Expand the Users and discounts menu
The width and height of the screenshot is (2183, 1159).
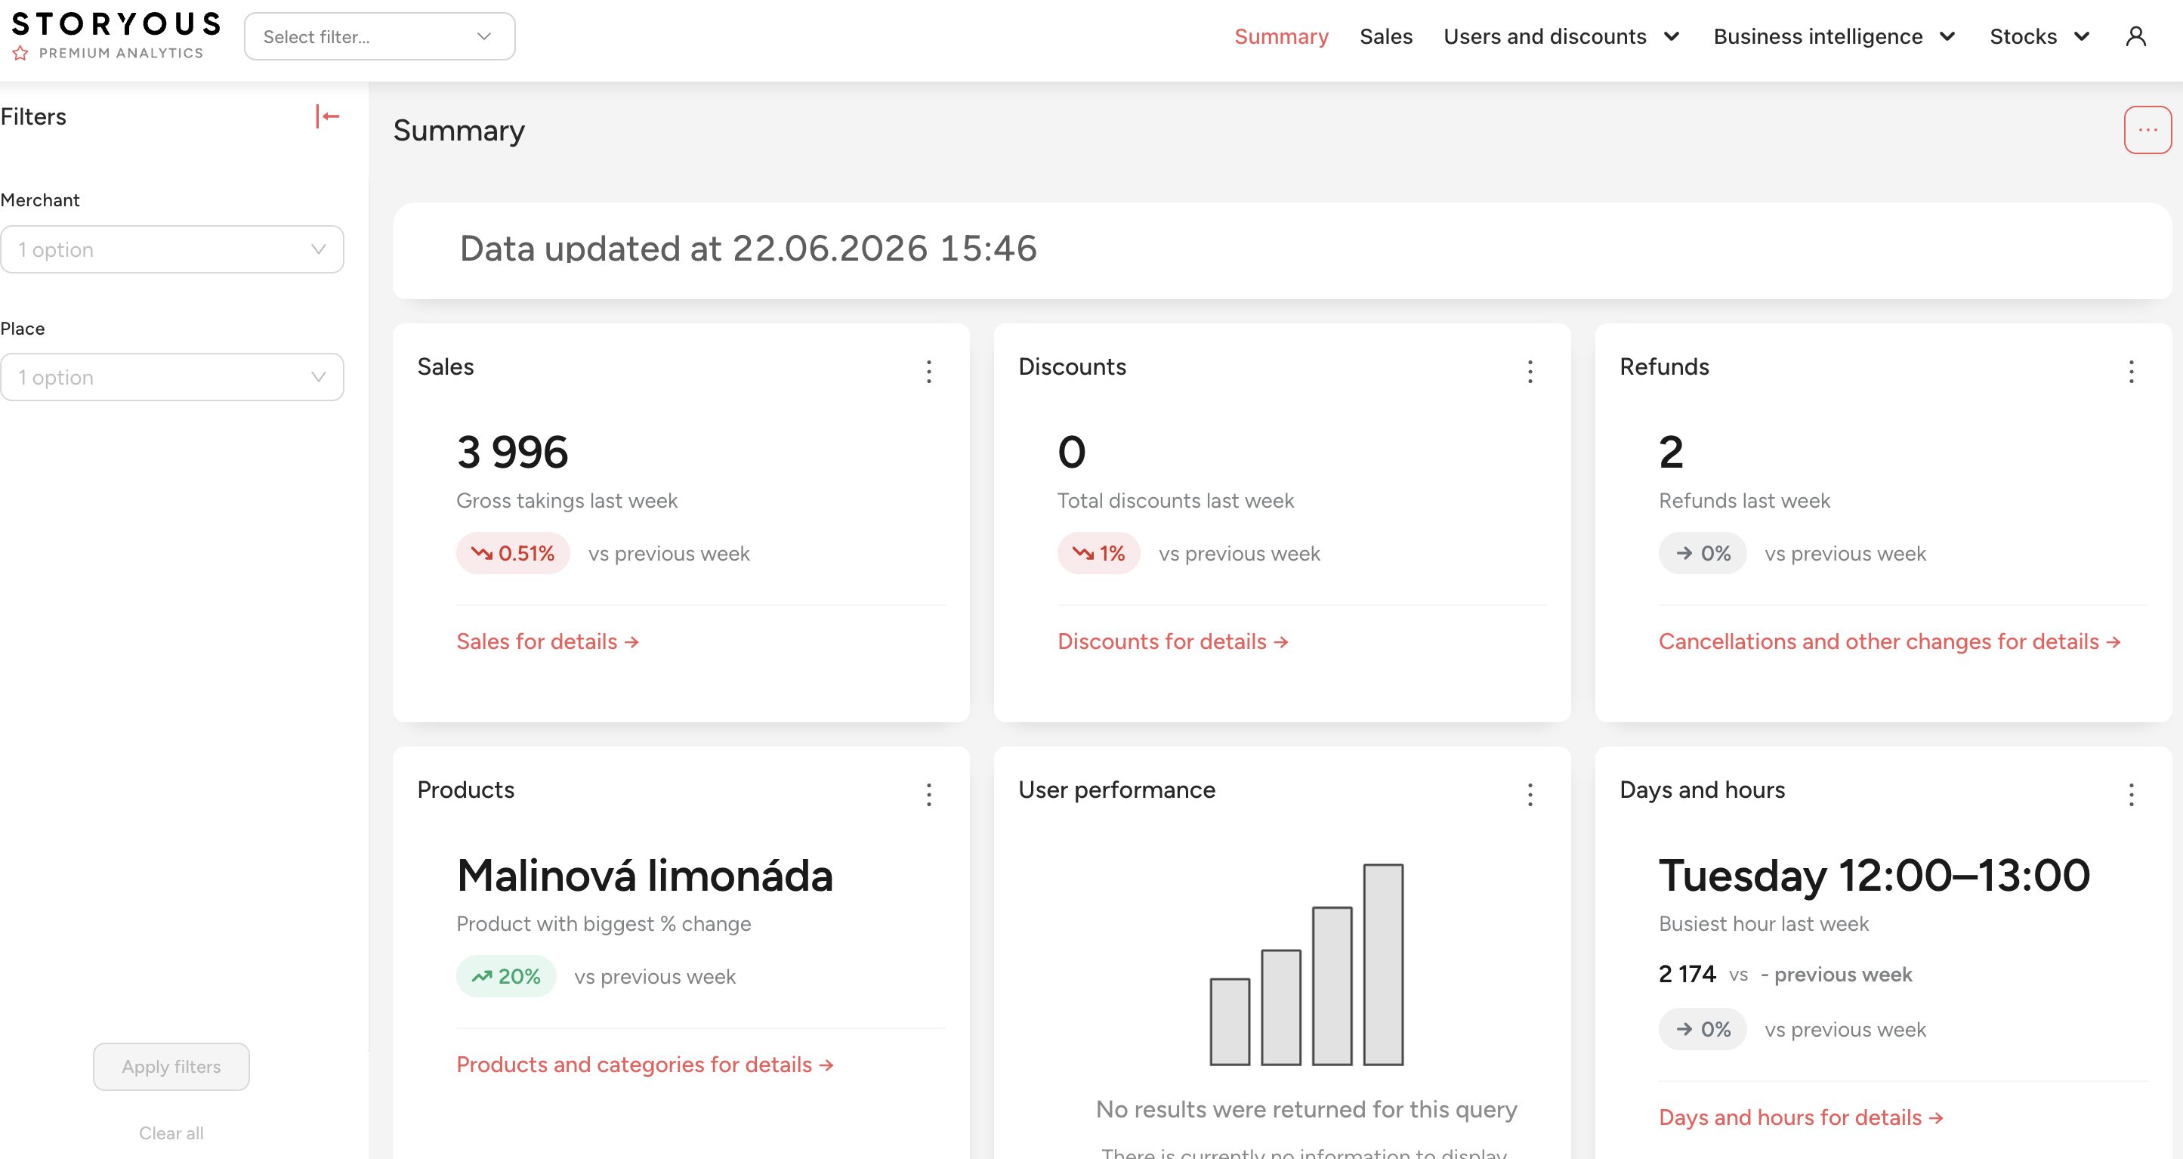1561,36
